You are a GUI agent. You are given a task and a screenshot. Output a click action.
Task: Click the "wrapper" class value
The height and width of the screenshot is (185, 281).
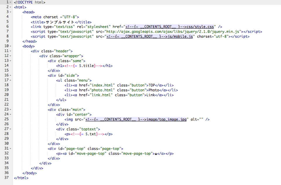72,56
